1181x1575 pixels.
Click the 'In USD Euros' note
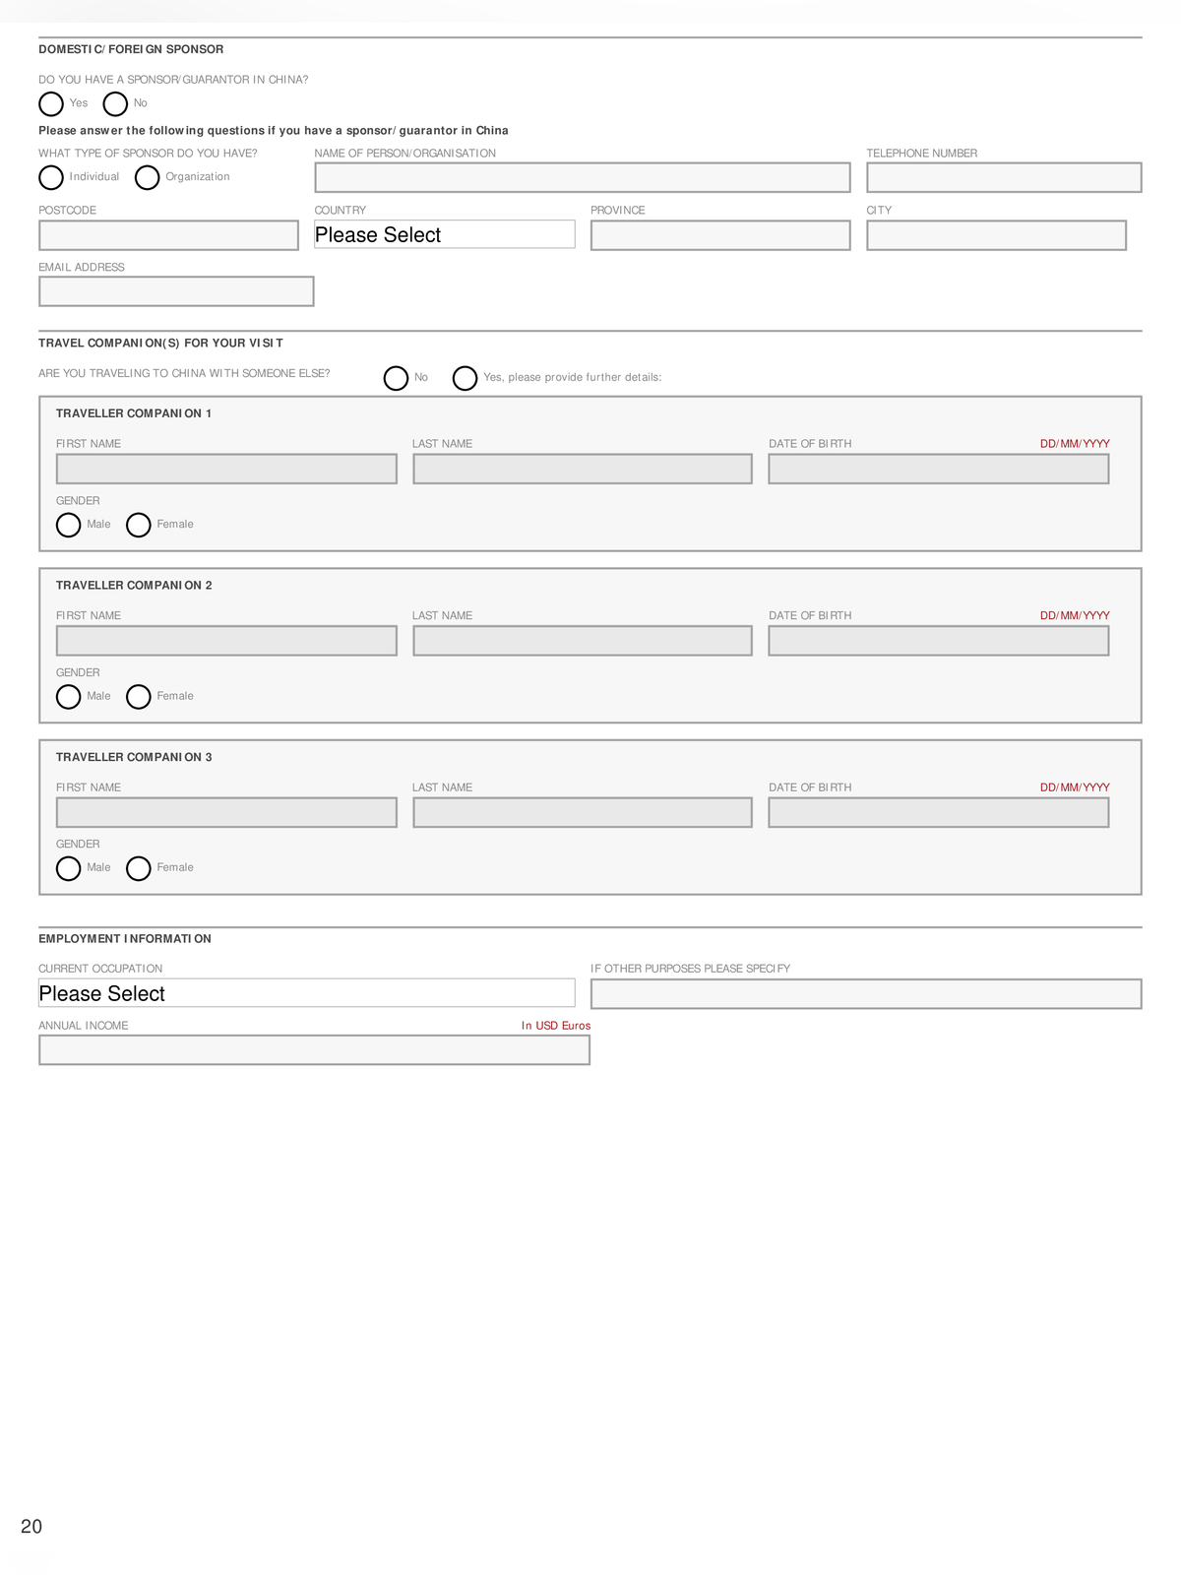tap(556, 1026)
